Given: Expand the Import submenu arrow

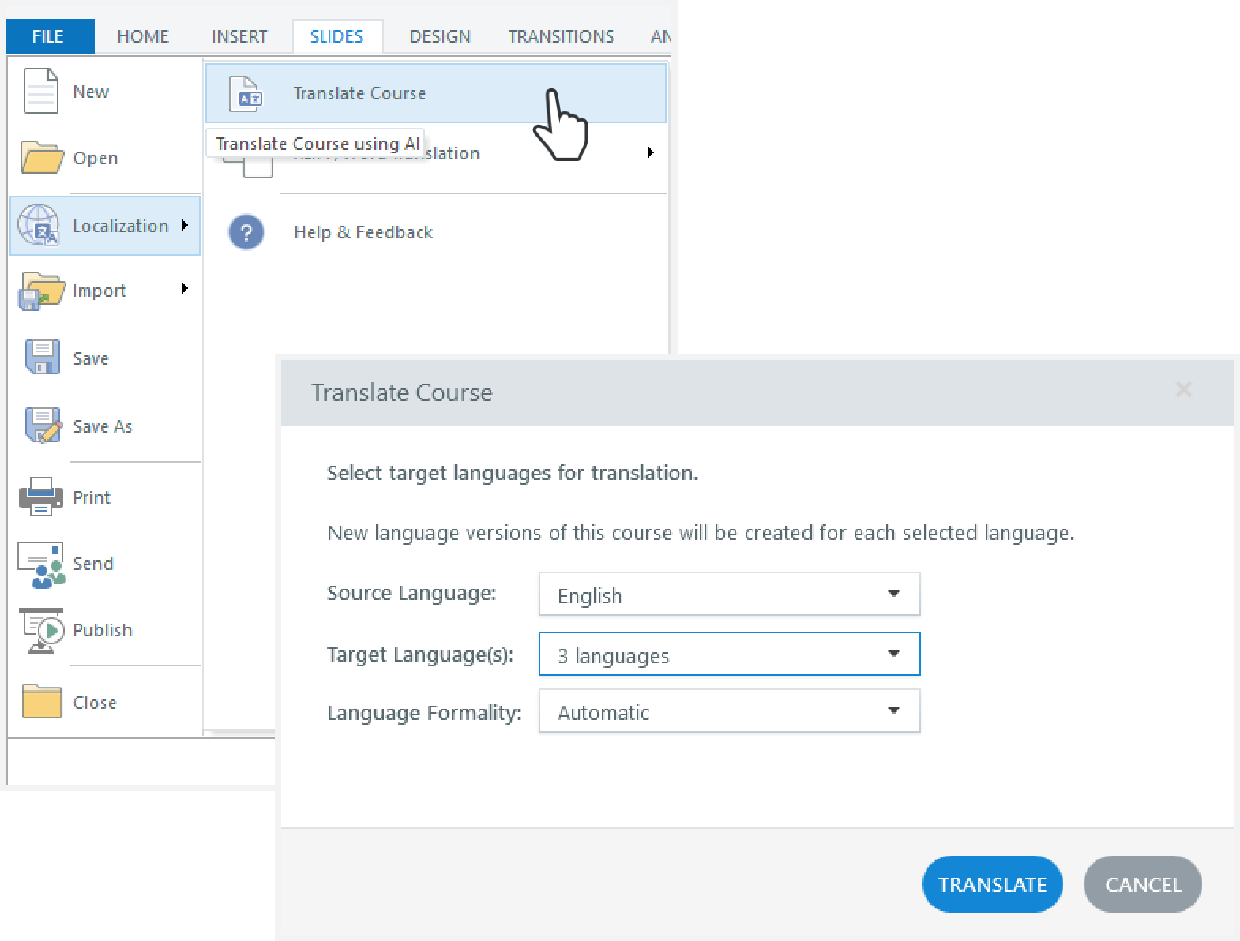Looking at the screenshot, I should point(185,289).
